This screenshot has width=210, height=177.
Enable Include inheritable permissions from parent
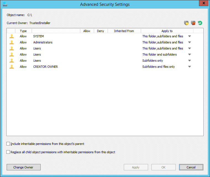tap(8, 144)
